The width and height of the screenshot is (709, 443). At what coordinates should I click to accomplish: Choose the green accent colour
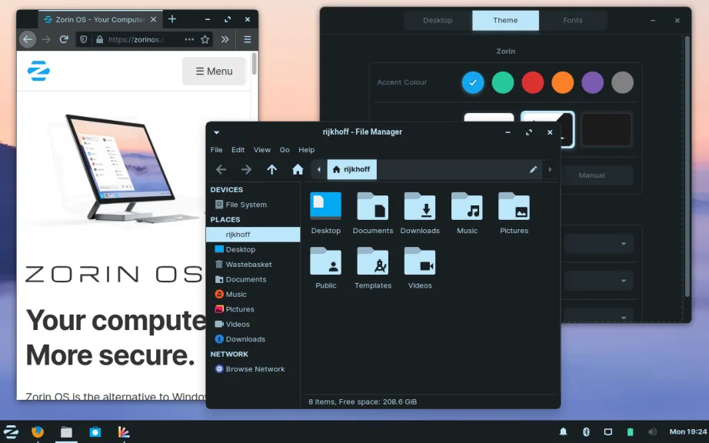503,82
